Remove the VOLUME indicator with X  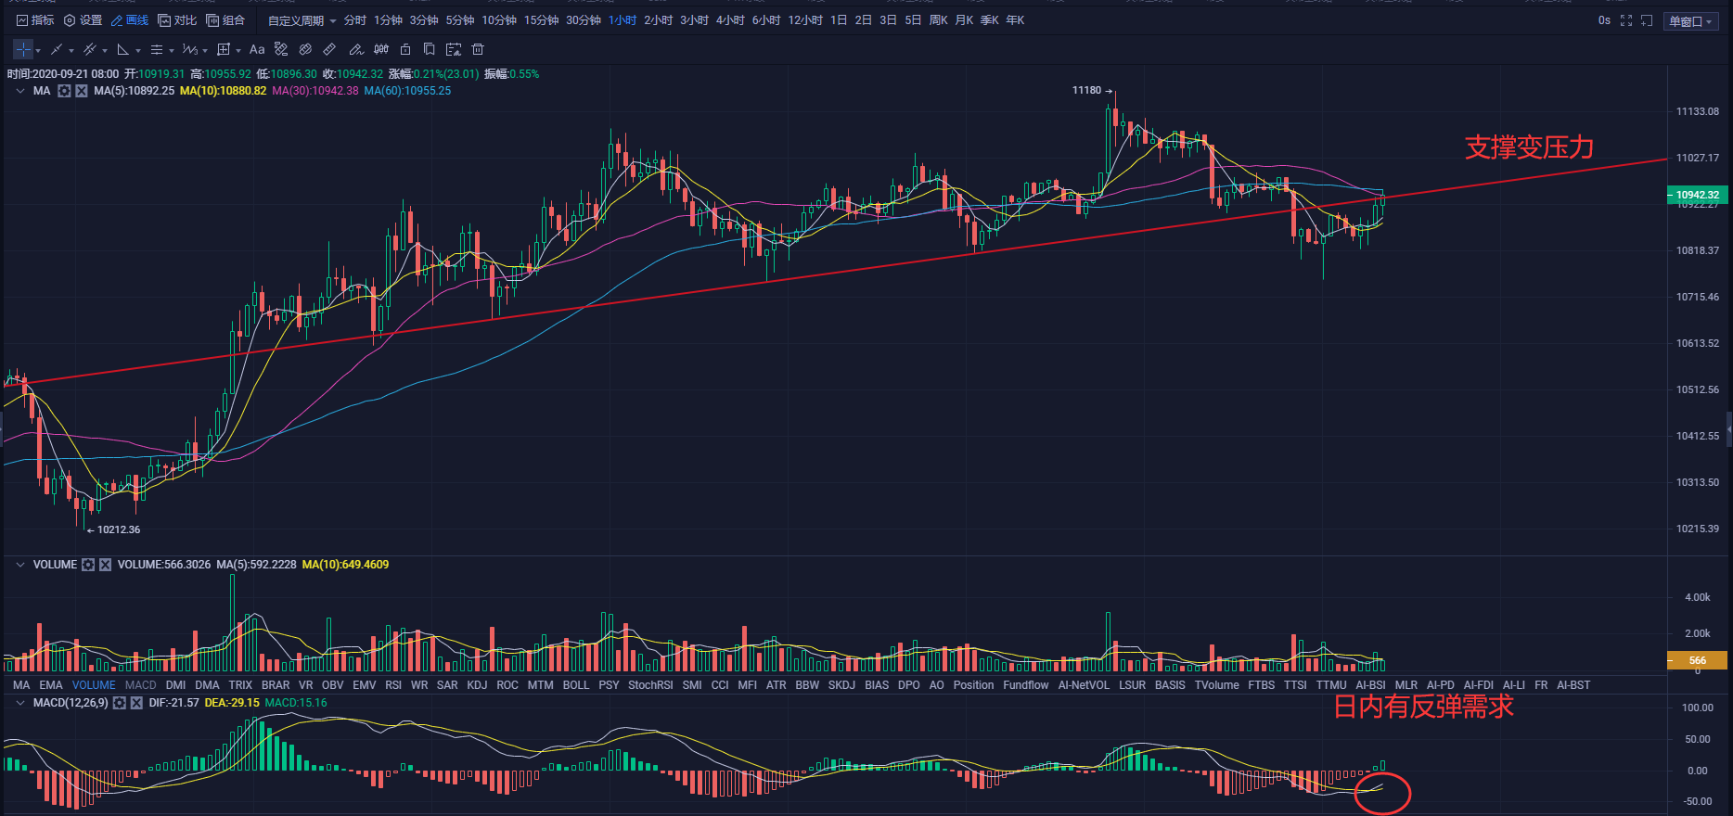coord(105,565)
